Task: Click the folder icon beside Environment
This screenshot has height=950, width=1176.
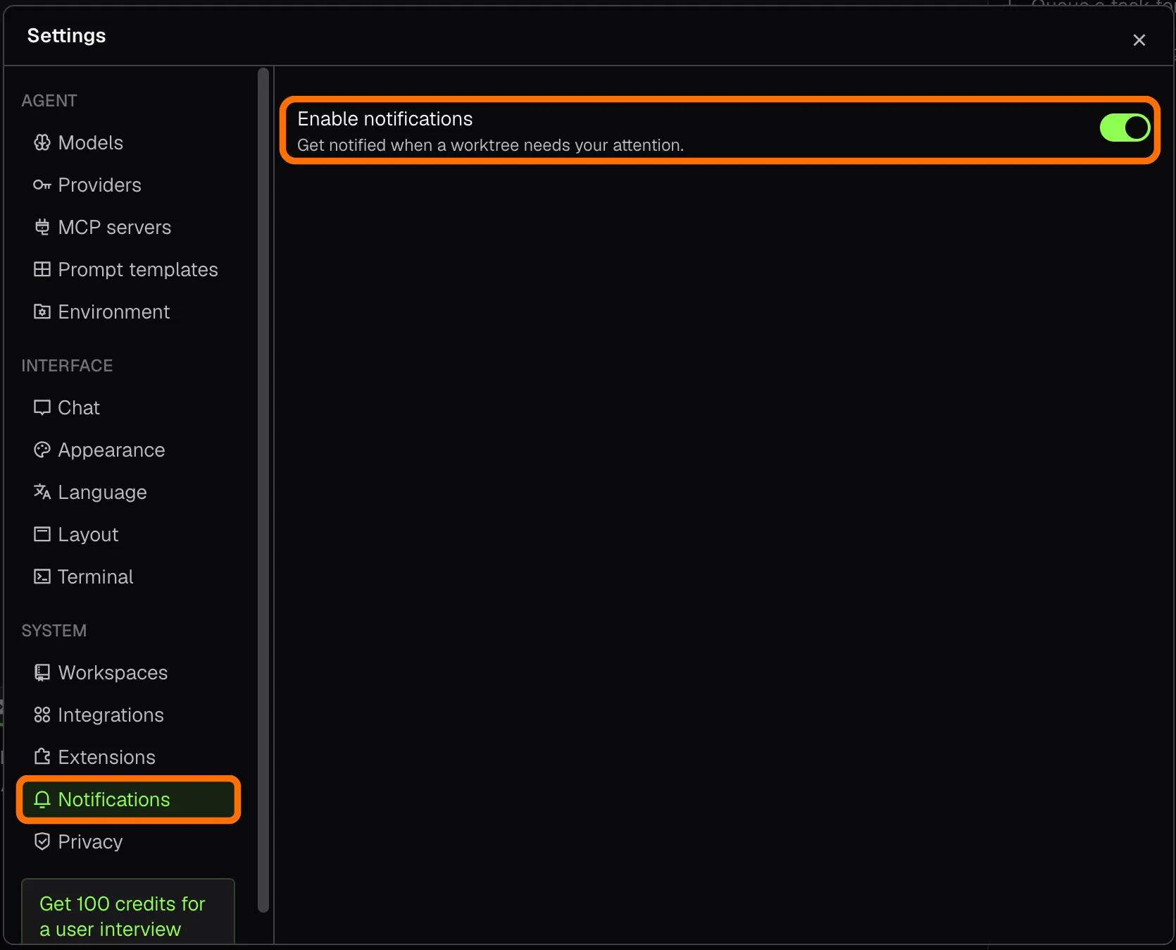Action: tap(42, 311)
